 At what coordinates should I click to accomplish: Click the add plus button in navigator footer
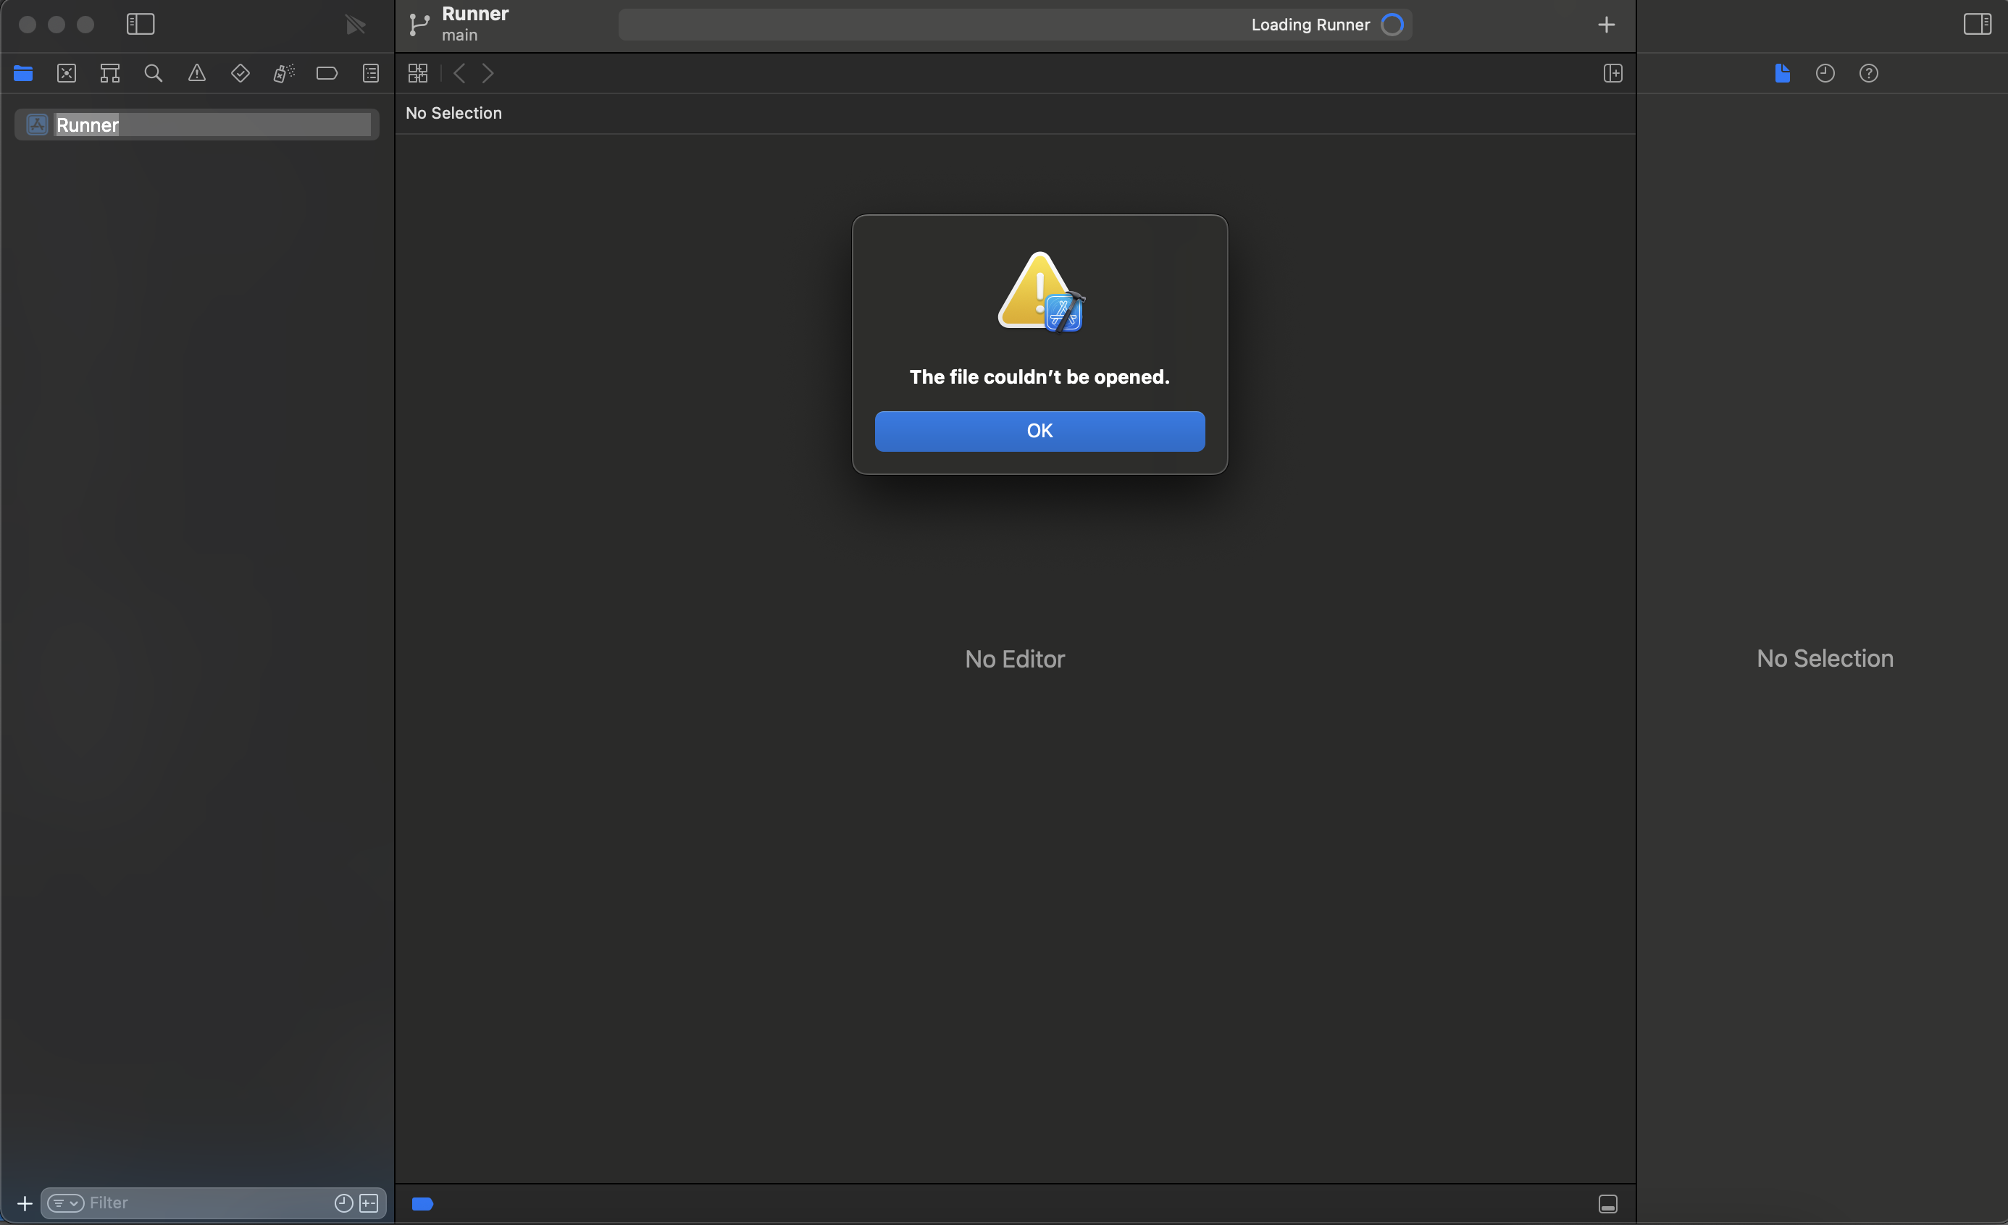point(25,1203)
